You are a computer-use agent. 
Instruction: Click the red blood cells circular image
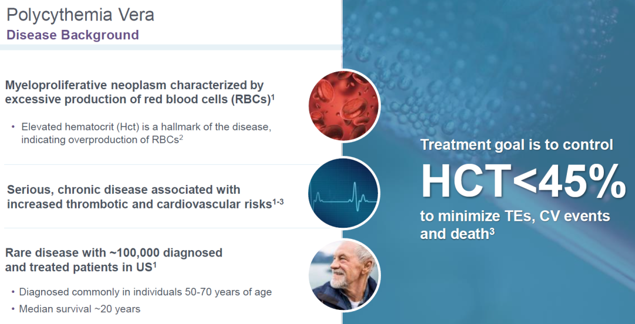(344, 105)
